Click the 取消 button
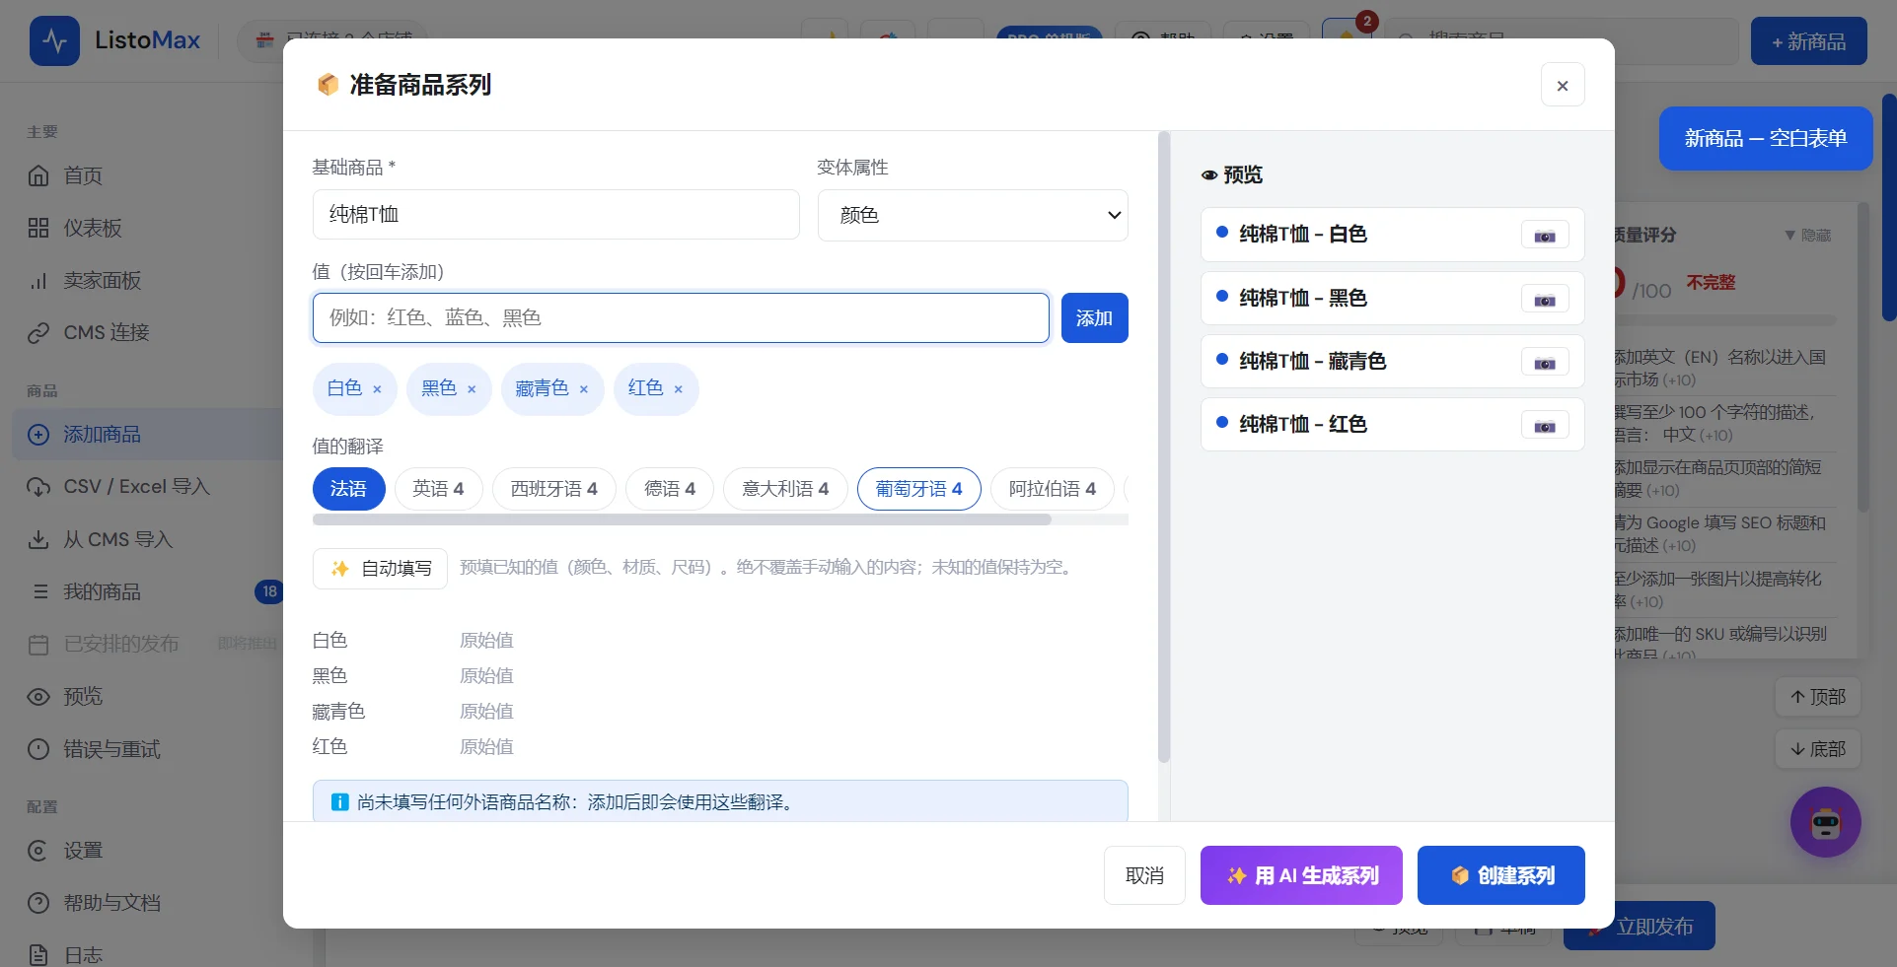 coord(1144,875)
